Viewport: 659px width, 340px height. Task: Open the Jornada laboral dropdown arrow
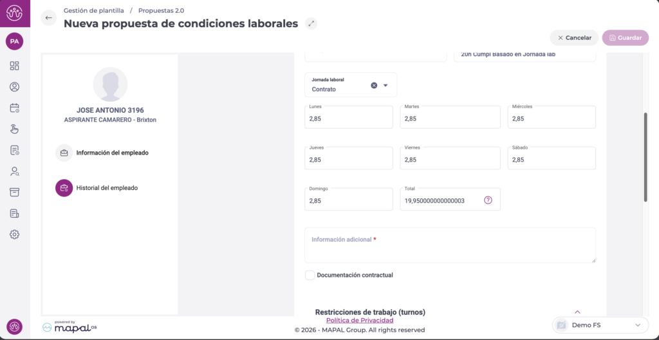tap(386, 85)
